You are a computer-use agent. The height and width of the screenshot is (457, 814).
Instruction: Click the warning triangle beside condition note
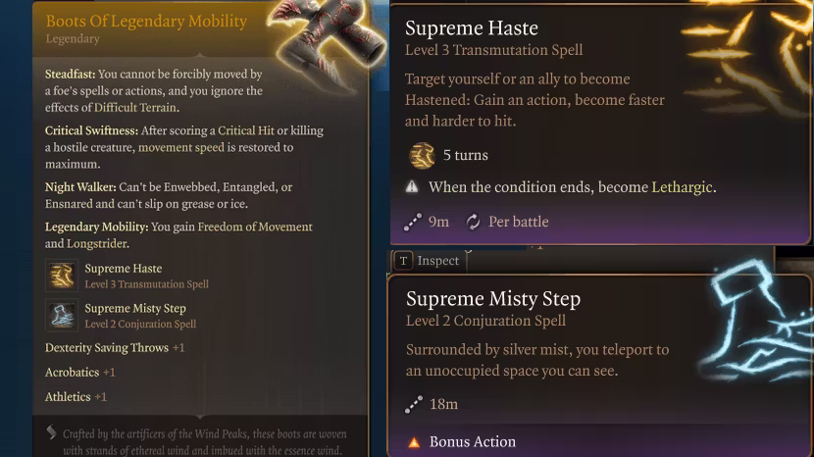(412, 187)
